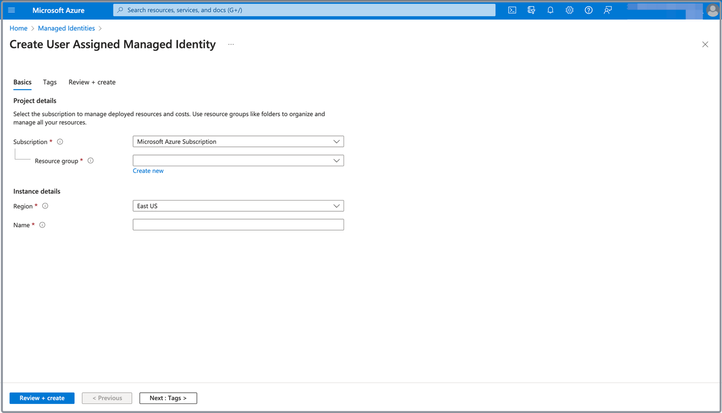Switch to the Tags tab

click(x=50, y=82)
